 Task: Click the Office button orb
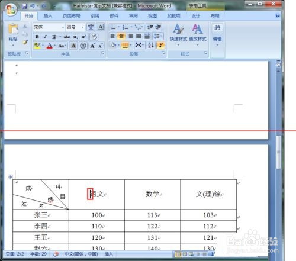[11, 9]
